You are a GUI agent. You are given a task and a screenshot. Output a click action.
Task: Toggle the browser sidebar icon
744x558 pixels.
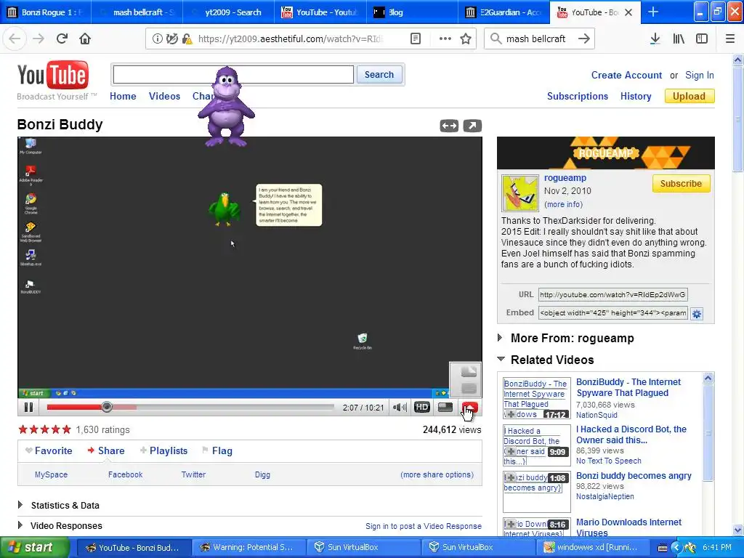click(x=702, y=39)
